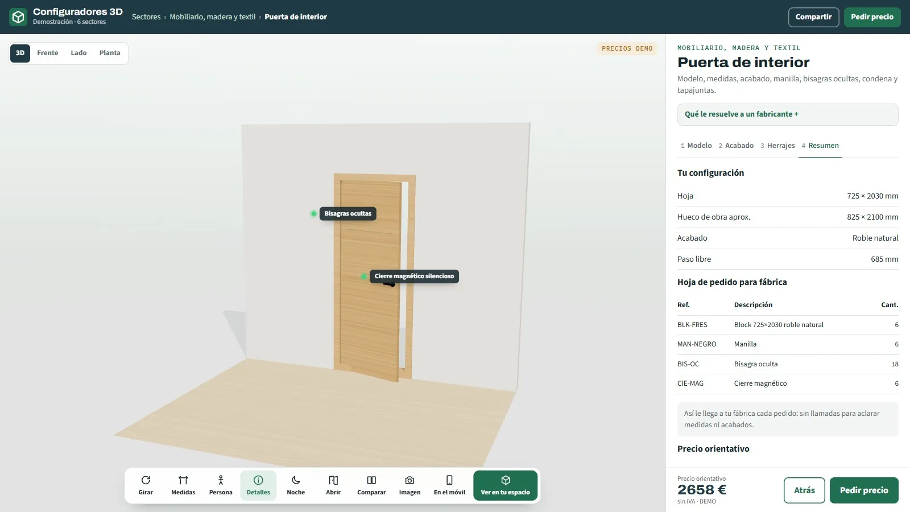Toggle the Detalles info button
Screen dimensions: 910x512
(258, 486)
